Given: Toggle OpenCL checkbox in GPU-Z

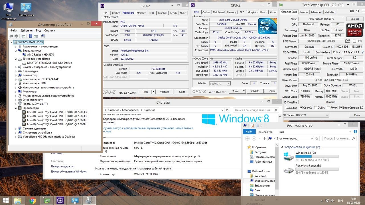Looking at the screenshot, I should pyautogui.click(x=301, y=108).
